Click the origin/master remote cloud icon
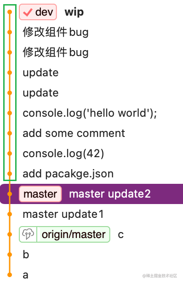The height and width of the screenshot is (284, 183). (x=28, y=234)
